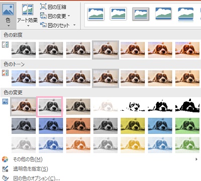
Task: Apply the first picture style with white frame
Action: (96, 14)
